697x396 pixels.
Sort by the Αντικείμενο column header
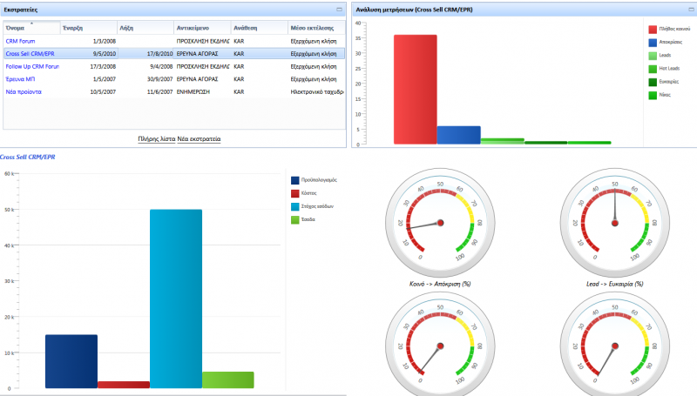coord(202,28)
